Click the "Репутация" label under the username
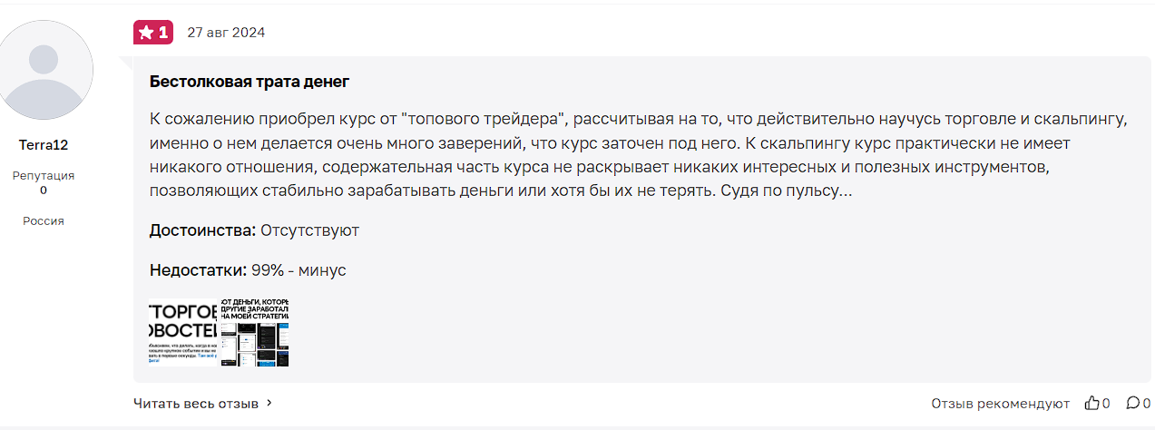Viewport: 1155px width, 430px height. tap(44, 176)
